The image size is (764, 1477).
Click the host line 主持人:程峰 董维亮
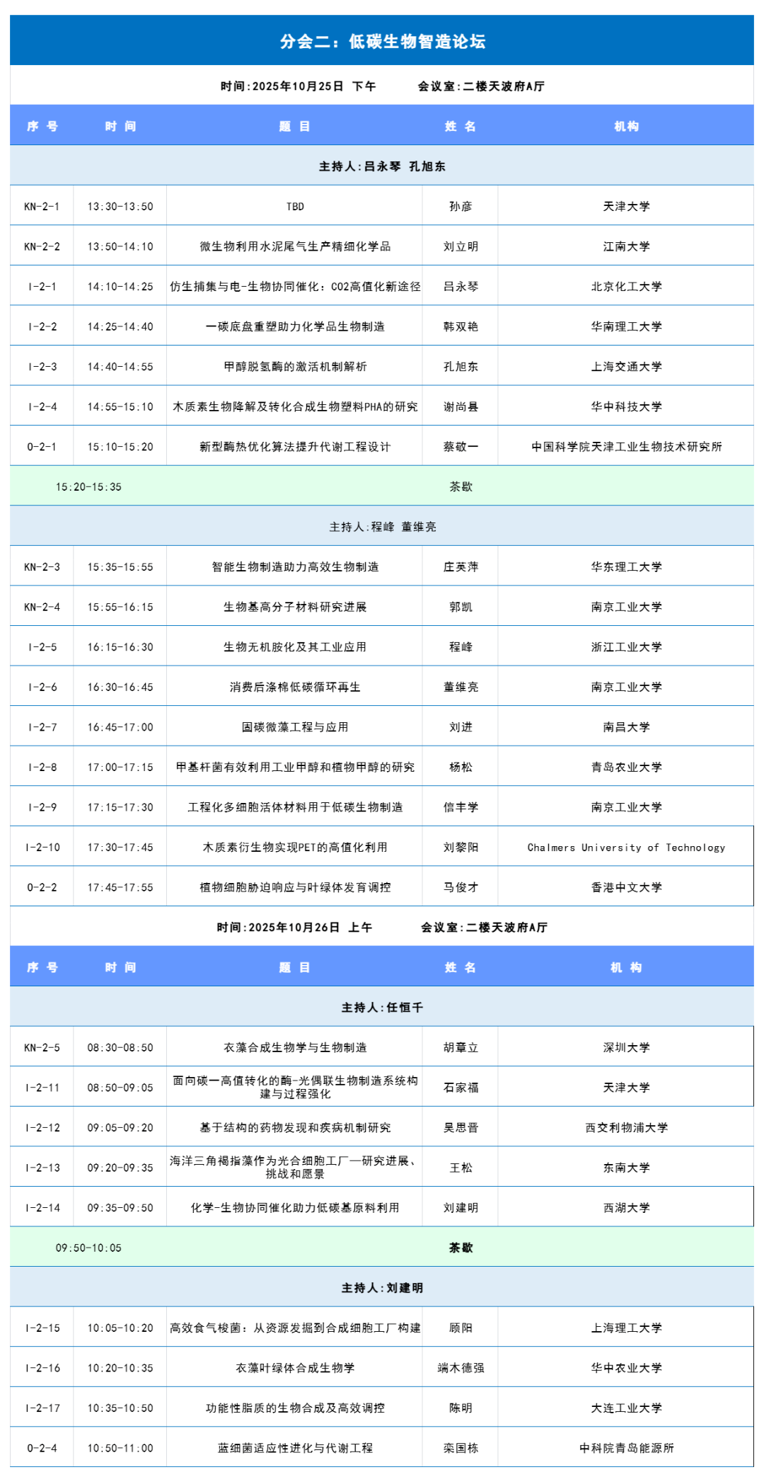(x=382, y=527)
